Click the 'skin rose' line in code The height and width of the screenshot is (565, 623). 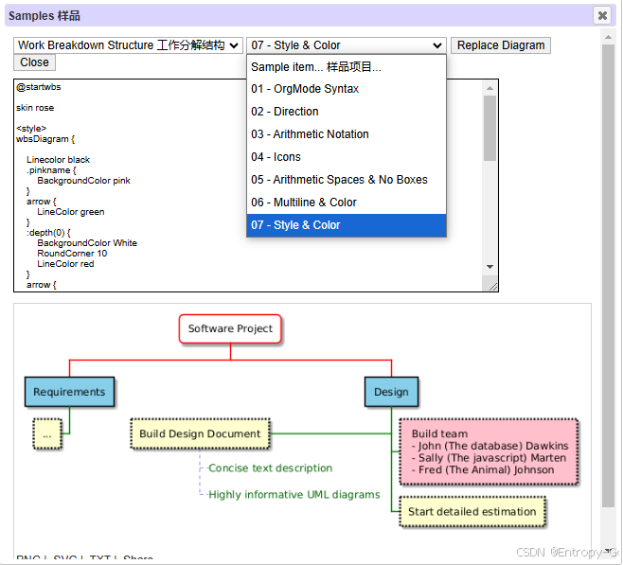35,108
